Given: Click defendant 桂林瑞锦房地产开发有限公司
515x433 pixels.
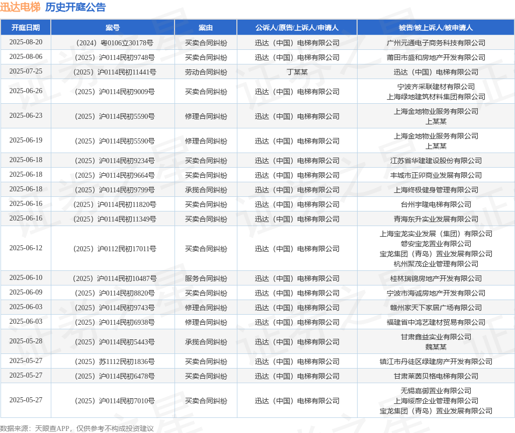Looking at the screenshot, I should click(x=436, y=278).
